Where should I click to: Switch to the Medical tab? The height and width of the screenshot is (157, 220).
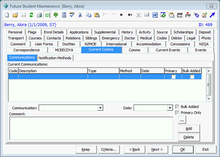point(146,38)
